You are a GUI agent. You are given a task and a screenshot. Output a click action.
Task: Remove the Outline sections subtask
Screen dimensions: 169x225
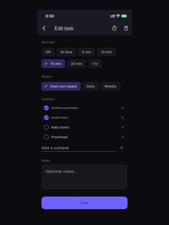pyautogui.click(x=123, y=108)
